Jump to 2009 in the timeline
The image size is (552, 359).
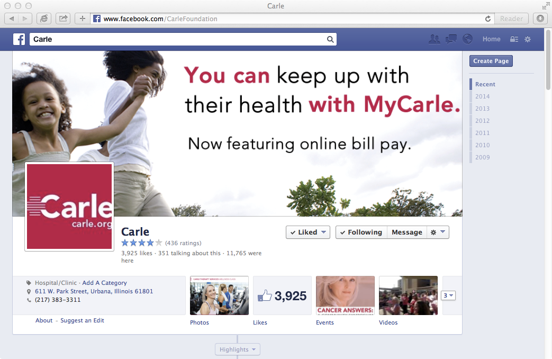[x=482, y=157]
